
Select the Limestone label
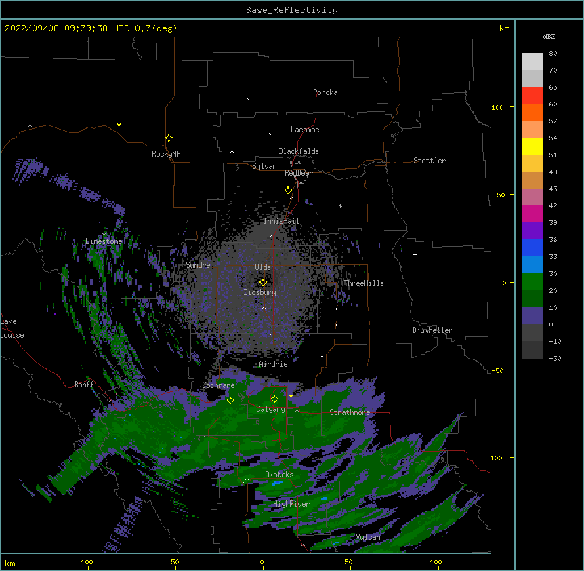point(104,241)
